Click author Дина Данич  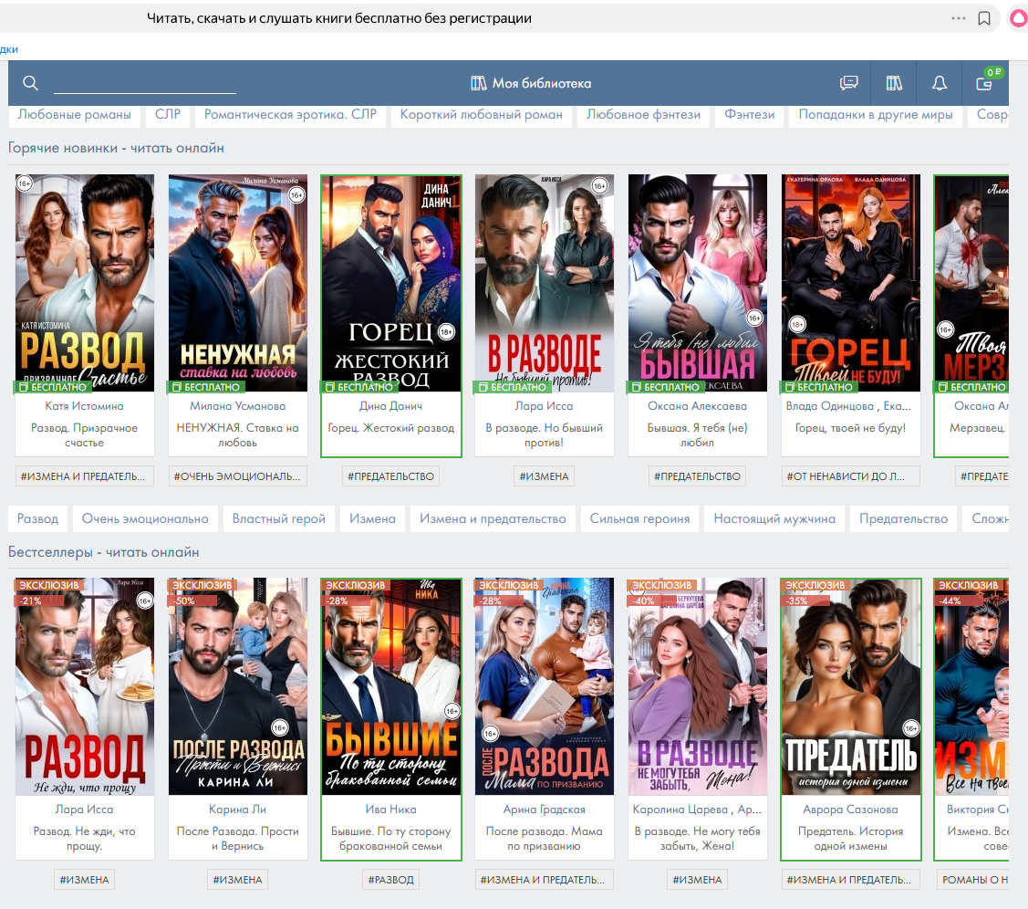click(390, 406)
